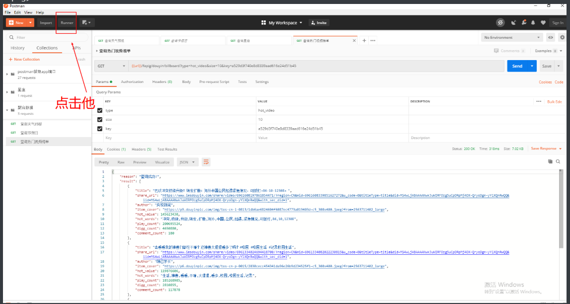This screenshot has height=304, width=570.
Task: Click the search icon in response body
Action: point(558,161)
